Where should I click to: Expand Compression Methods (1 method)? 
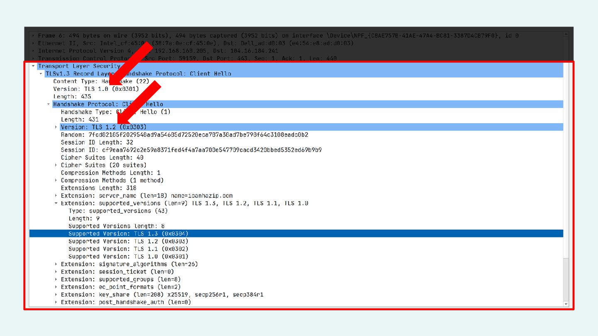(x=56, y=180)
